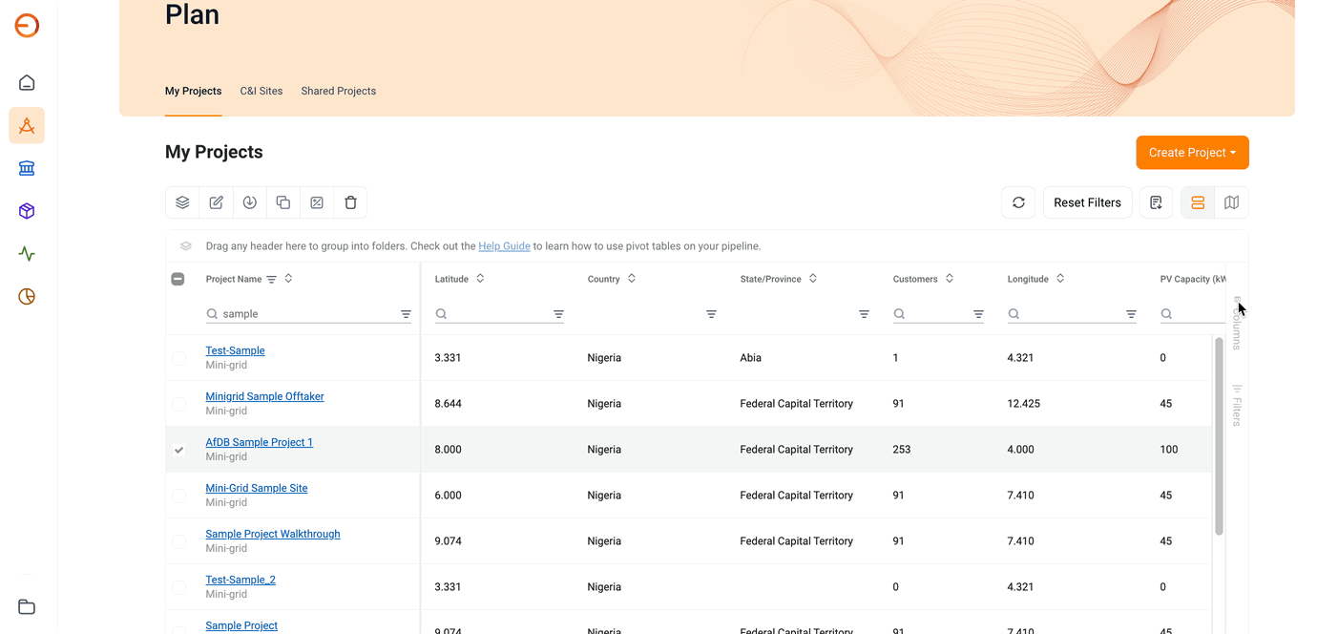Image resolution: width=1338 pixels, height=634 pixels.
Task: Sort by Latitude arrows
Action: coord(480,279)
